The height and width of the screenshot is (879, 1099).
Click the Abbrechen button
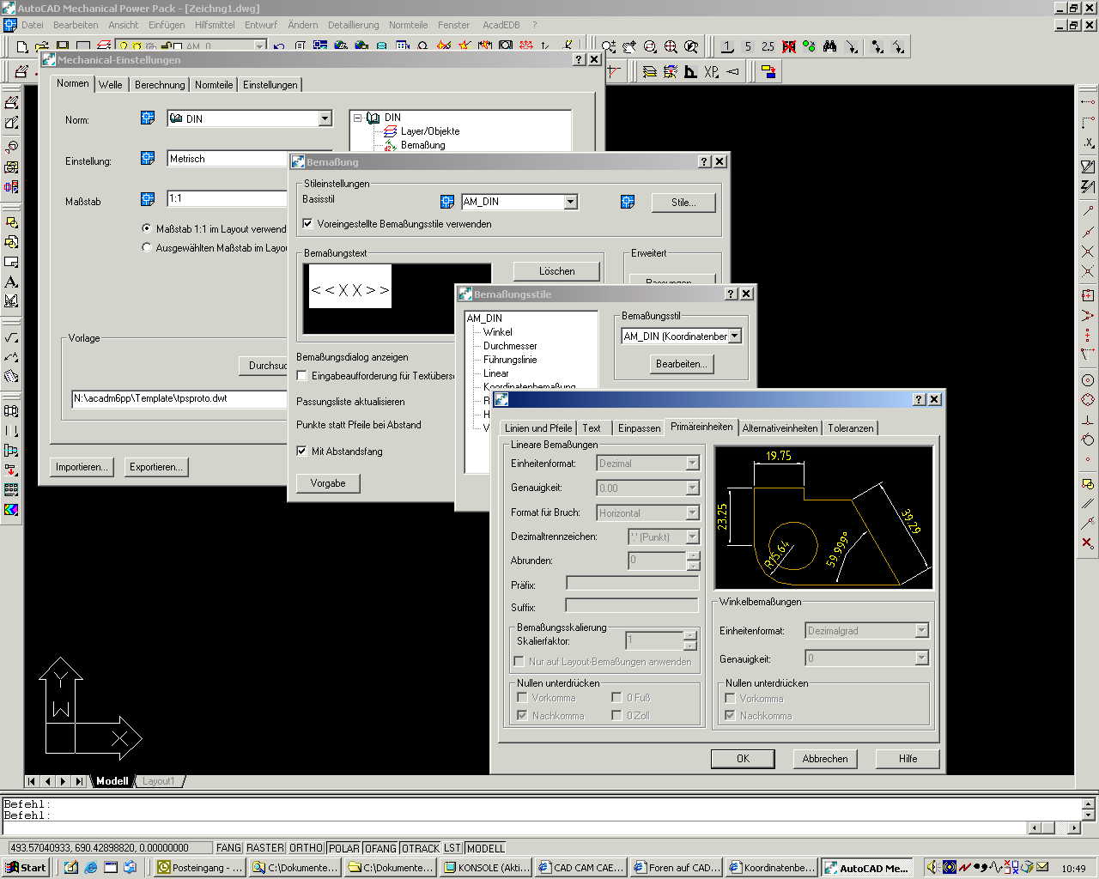(x=825, y=759)
